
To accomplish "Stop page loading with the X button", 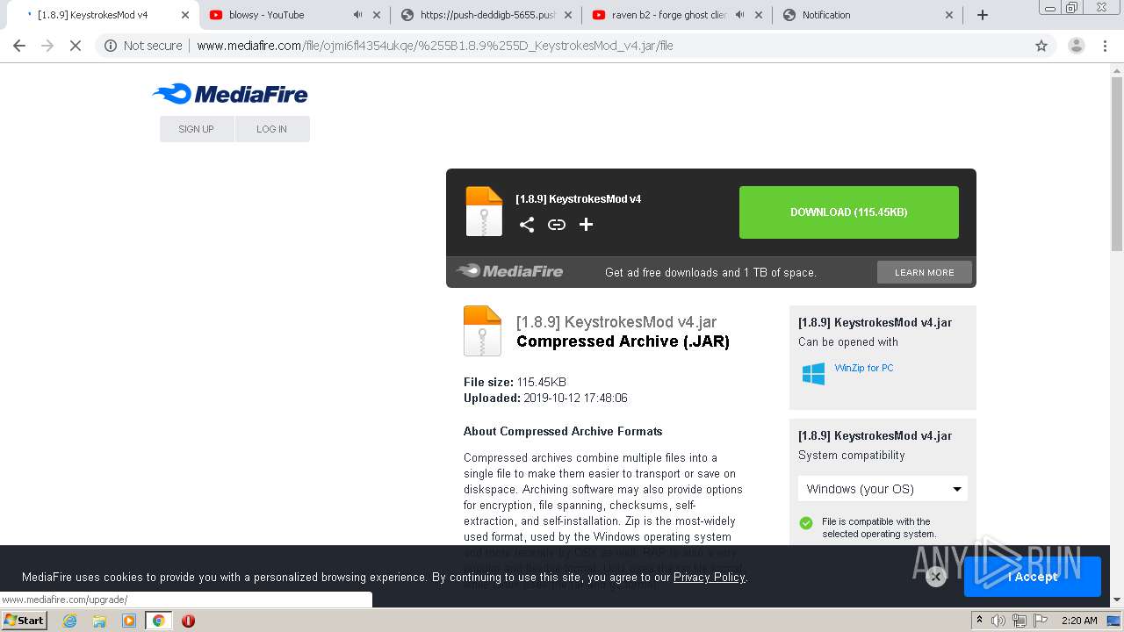I will point(76,46).
